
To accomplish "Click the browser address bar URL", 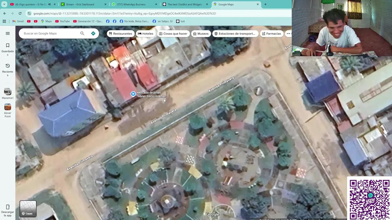I will click(125, 13).
